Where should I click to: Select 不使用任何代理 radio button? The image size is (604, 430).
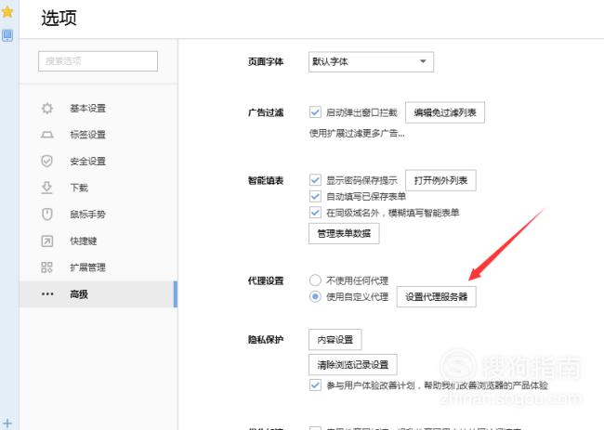tap(315, 280)
